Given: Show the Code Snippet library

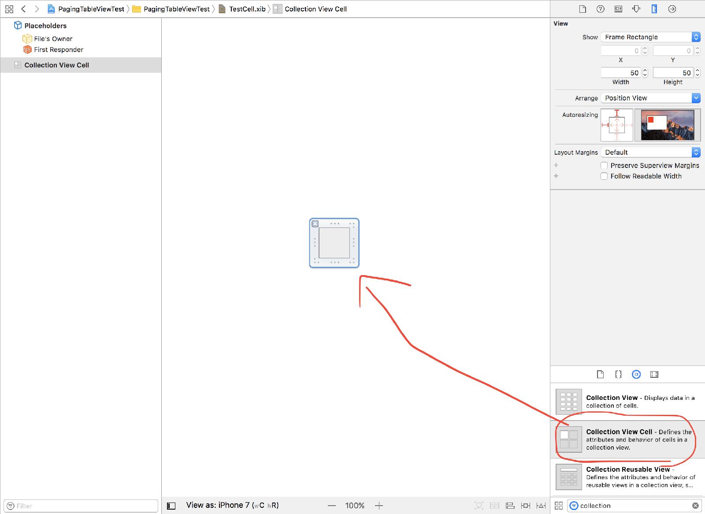Looking at the screenshot, I should (x=618, y=374).
